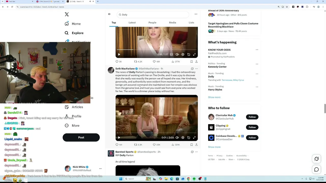Open the More menu in the sidebar
Screen dimensions: 326x183
click(x=72, y=126)
